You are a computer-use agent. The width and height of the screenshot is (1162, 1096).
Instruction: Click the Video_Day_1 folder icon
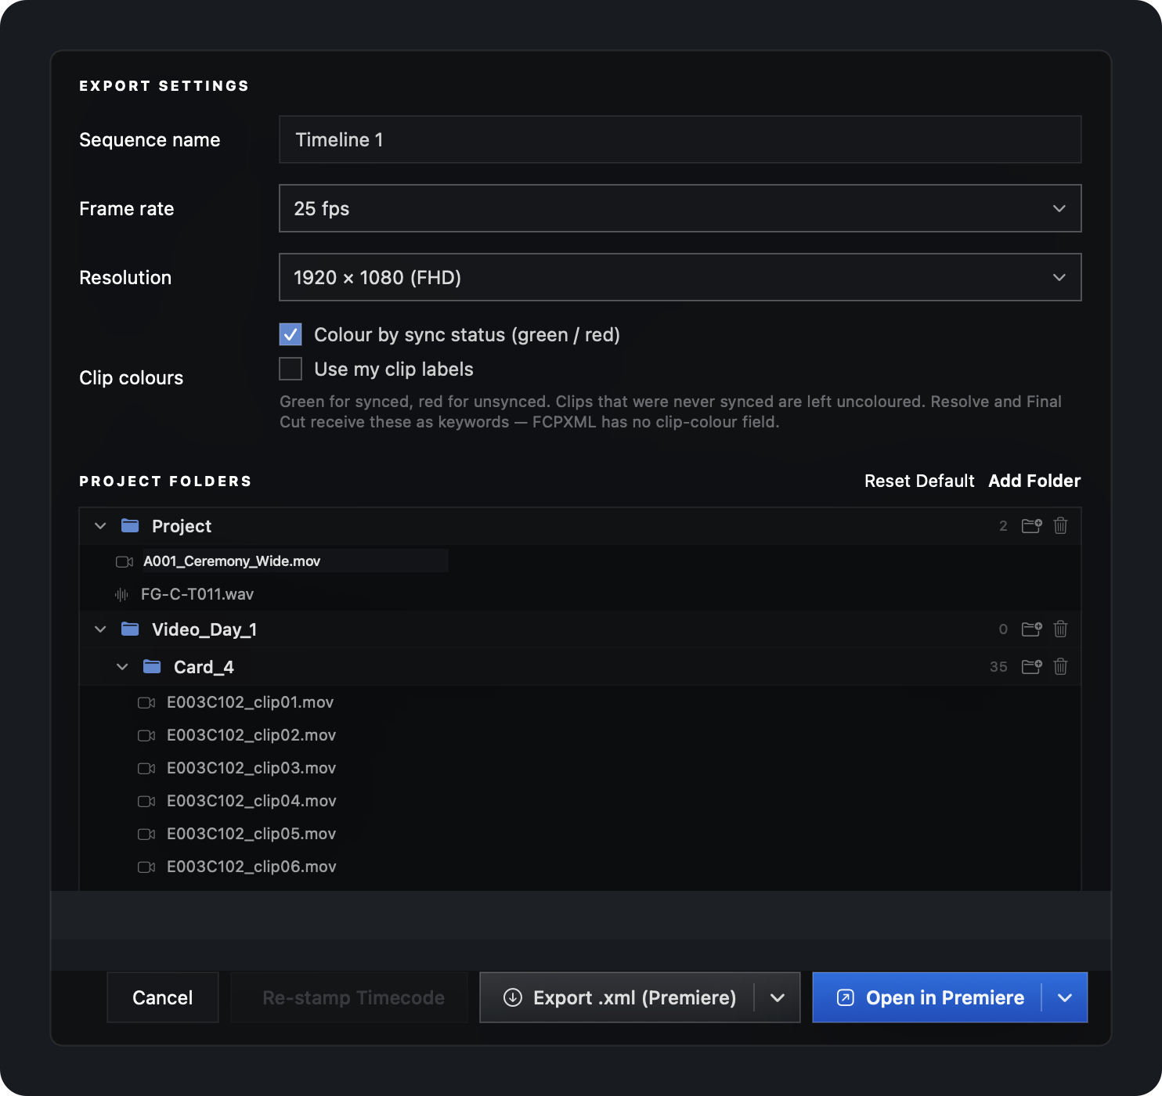130,629
